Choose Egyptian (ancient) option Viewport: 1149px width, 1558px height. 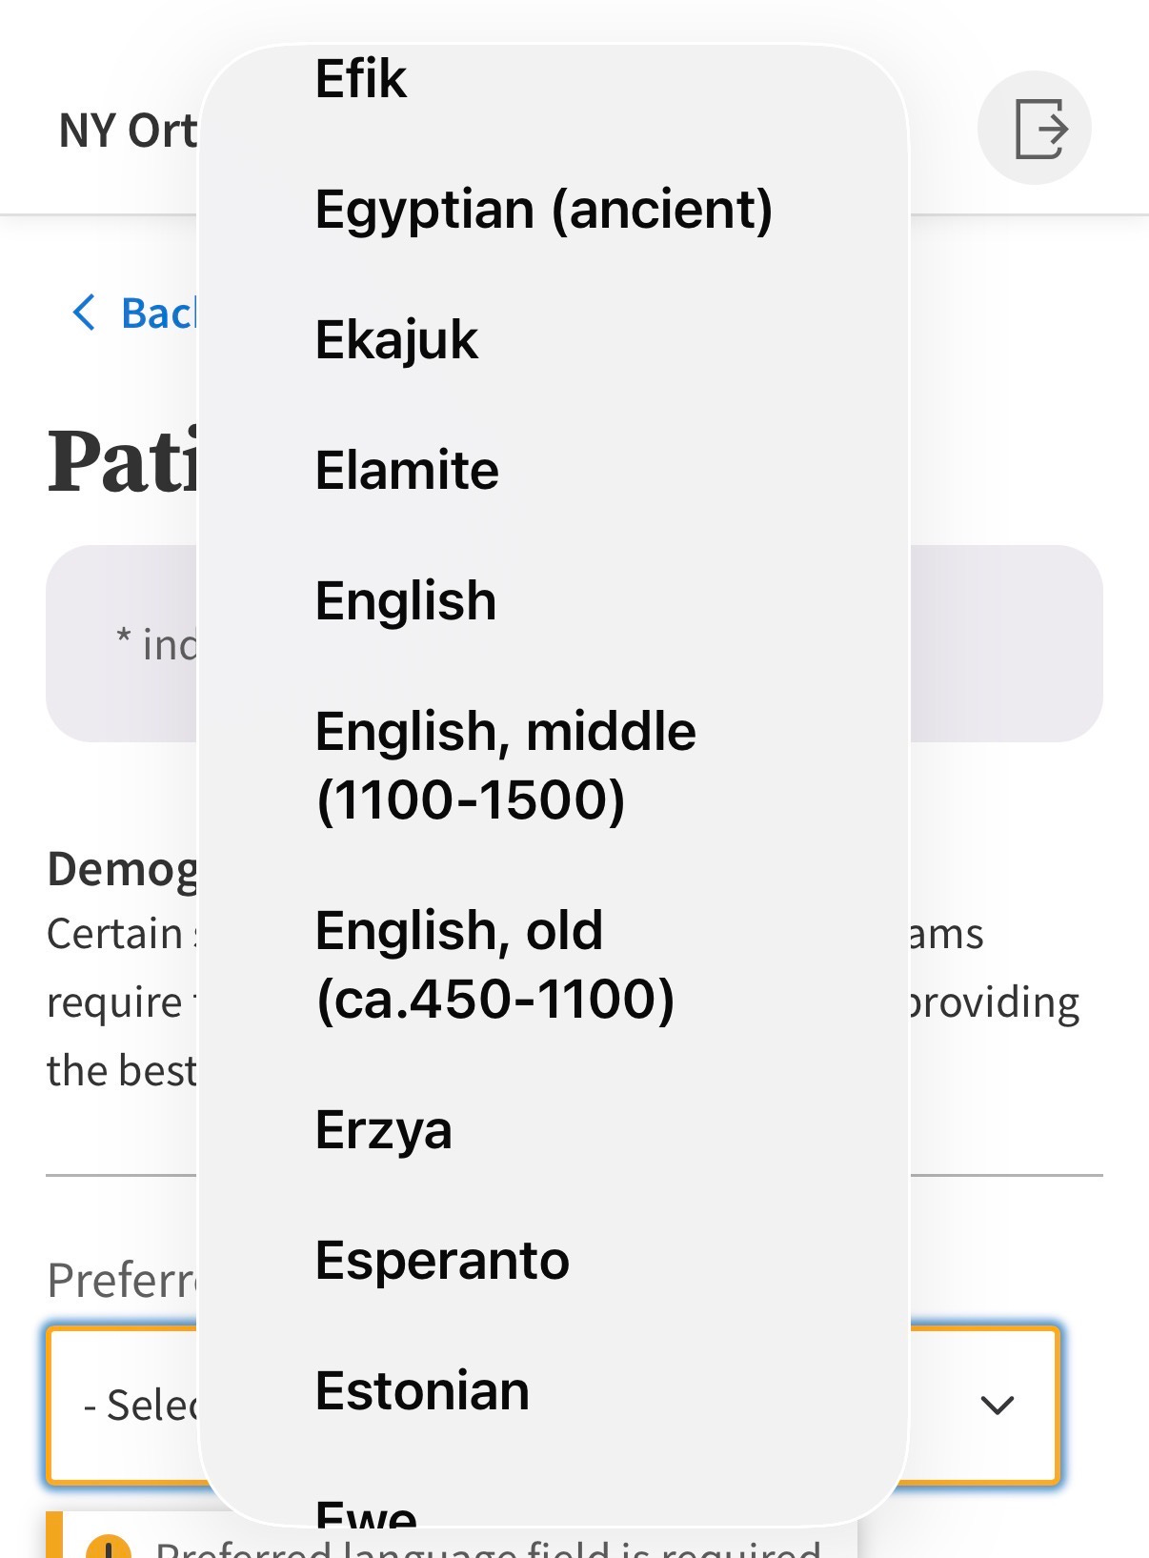coord(553,209)
